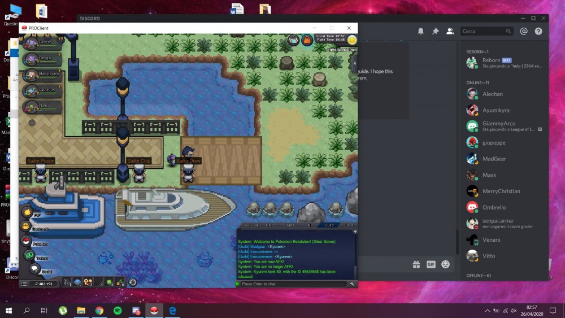Open Spotify from the Windows taskbar
The height and width of the screenshot is (318, 565).
pos(118,311)
